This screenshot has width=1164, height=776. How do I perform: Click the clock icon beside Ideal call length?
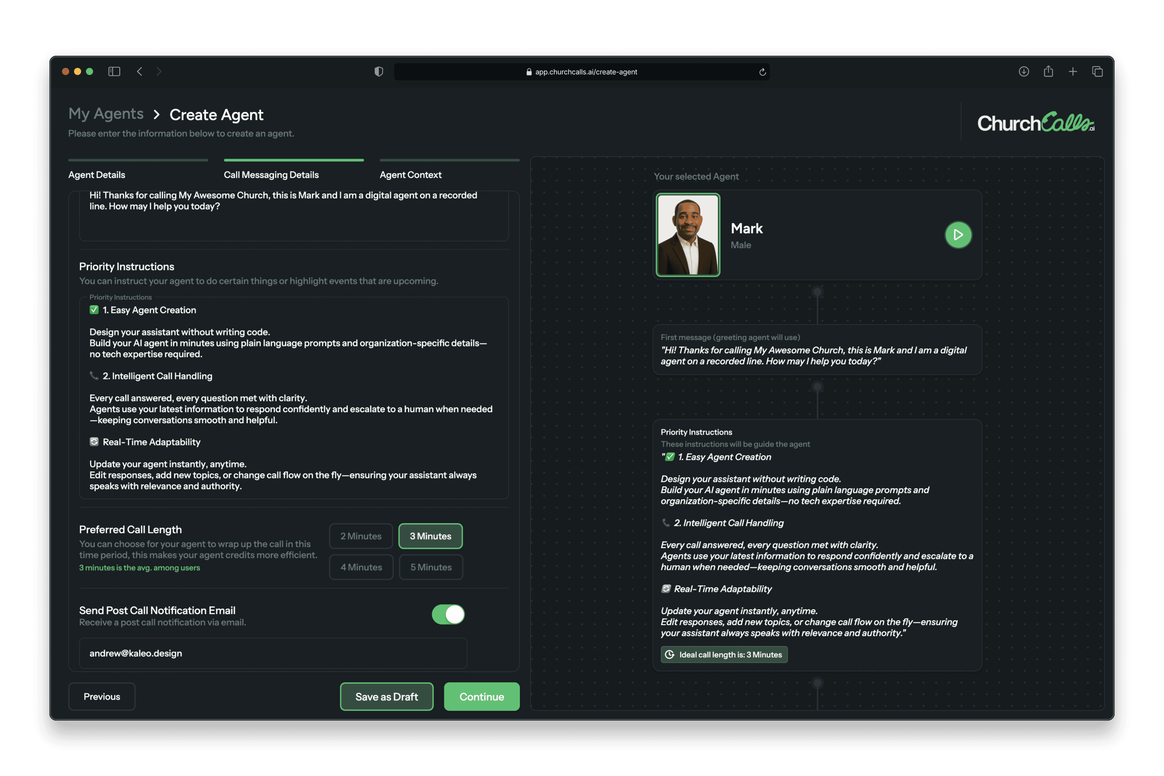tap(670, 654)
